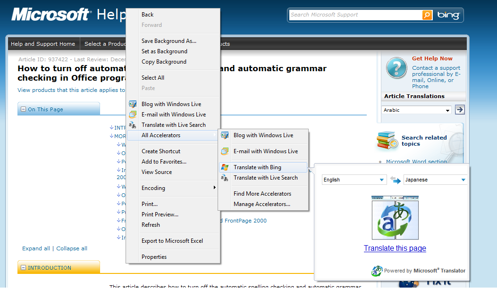This screenshot has height=297, width=497.
Task: Click the Blog with Windows Live submenu icon
Action: [x=225, y=135]
